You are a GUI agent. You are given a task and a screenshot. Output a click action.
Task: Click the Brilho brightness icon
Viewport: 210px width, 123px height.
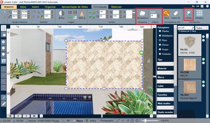pyautogui.click(x=61, y=13)
